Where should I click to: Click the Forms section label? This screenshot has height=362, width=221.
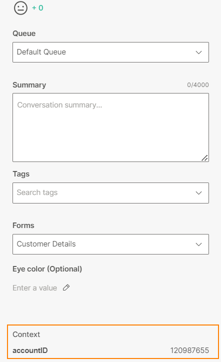[23, 225]
